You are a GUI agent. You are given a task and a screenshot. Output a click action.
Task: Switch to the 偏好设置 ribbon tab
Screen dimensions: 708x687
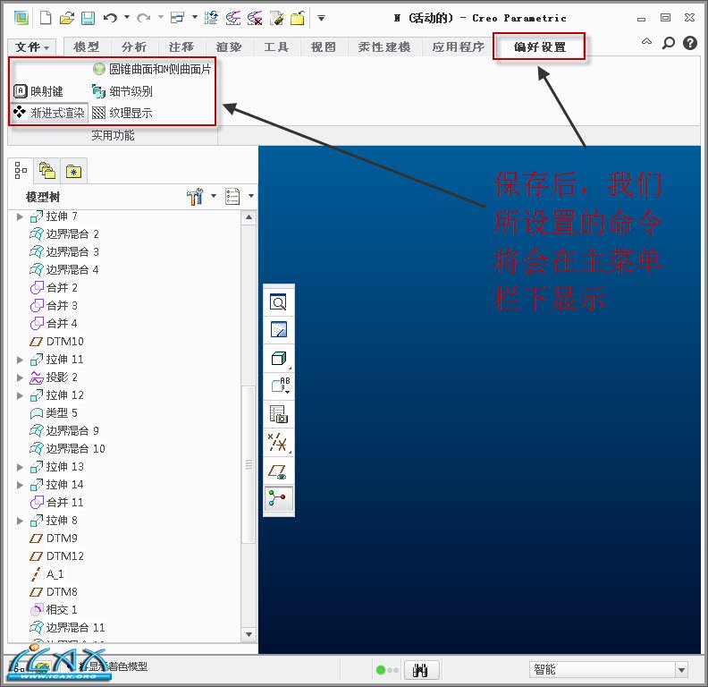coord(540,47)
